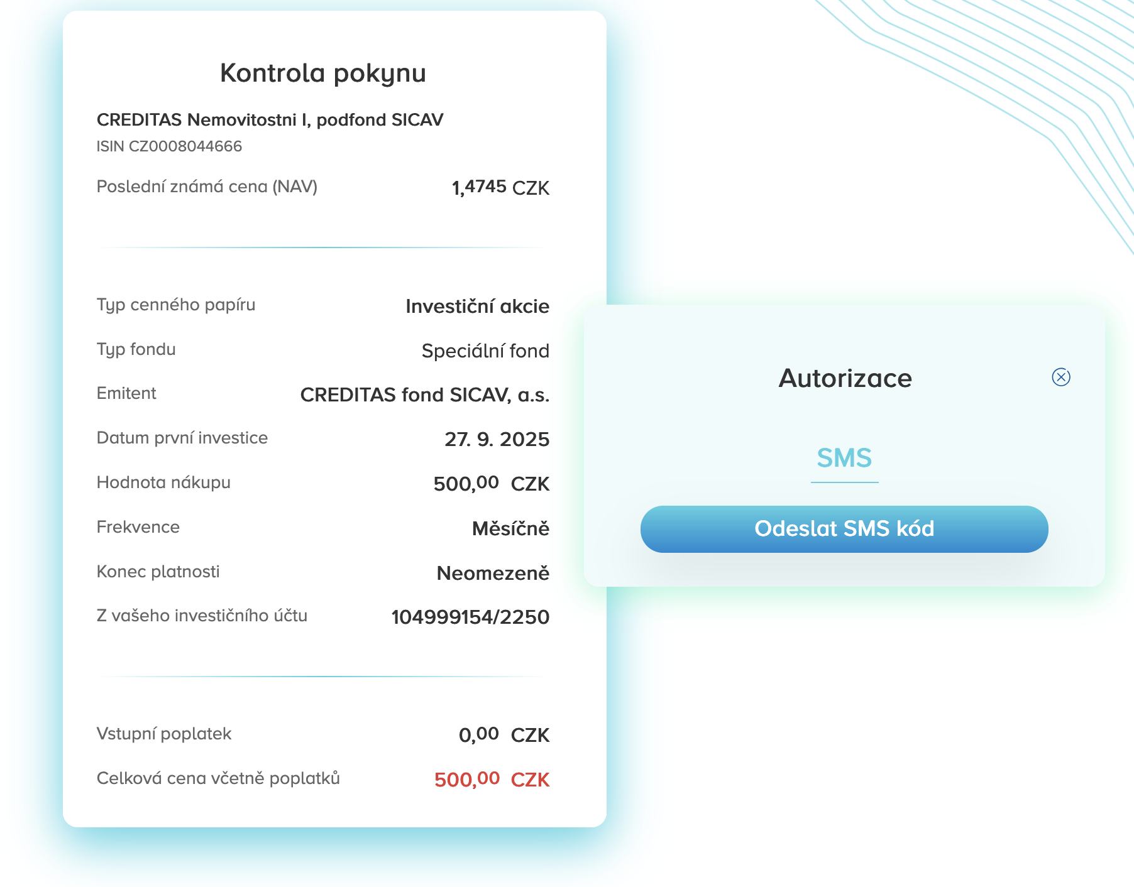Select the Typ cenného papíru row
1134x887 pixels.
[176, 305]
